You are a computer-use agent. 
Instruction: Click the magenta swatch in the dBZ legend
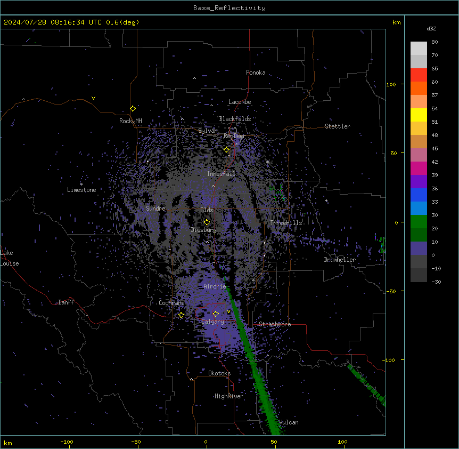[x=419, y=168]
